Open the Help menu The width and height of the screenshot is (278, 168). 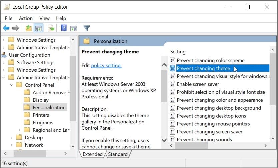[x=61, y=18]
